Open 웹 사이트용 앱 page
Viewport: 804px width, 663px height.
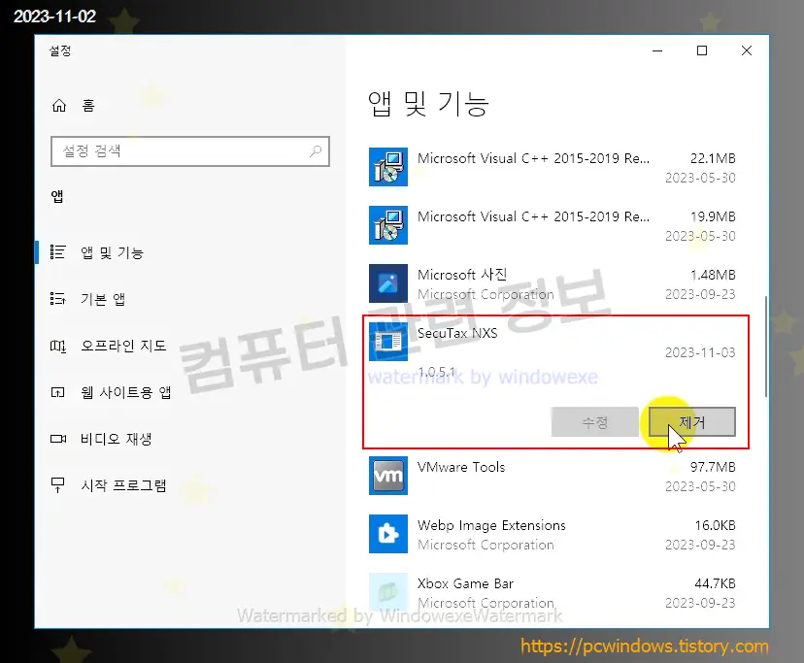click(x=189, y=393)
